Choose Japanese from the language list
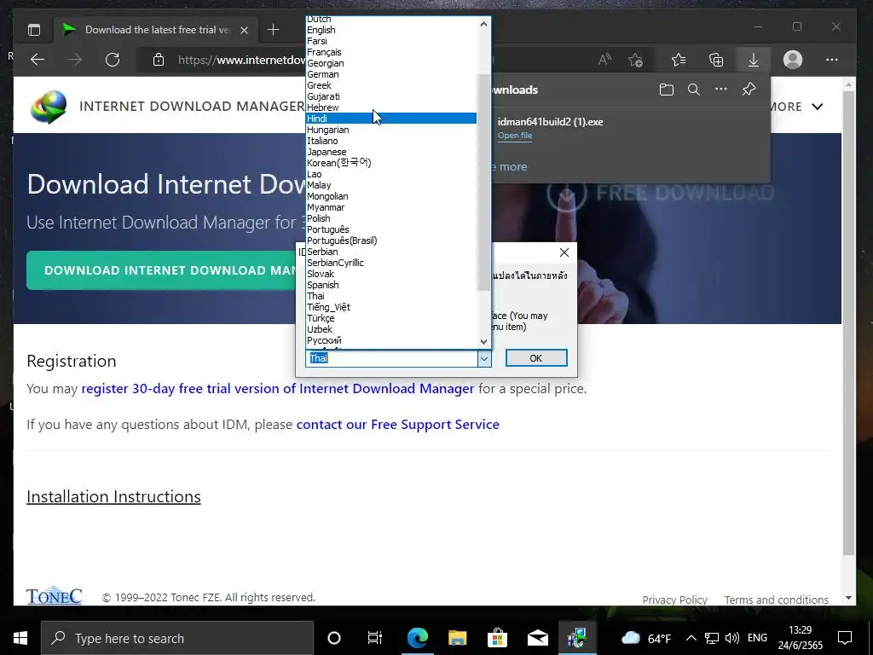The height and width of the screenshot is (655, 873). [390, 152]
